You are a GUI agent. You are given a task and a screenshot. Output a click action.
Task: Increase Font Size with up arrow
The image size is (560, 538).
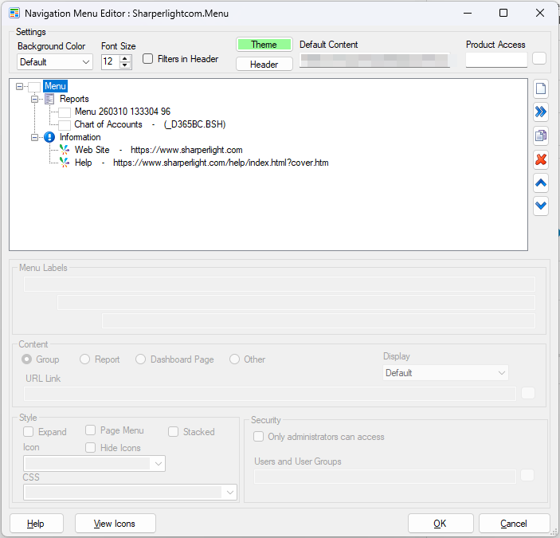(124, 59)
